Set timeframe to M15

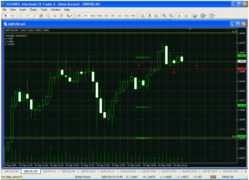92,16
